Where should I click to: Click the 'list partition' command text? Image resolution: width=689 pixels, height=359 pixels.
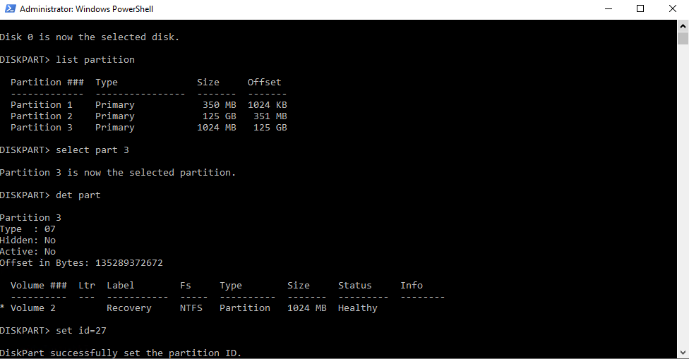pyautogui.click(x=95, y=60)
